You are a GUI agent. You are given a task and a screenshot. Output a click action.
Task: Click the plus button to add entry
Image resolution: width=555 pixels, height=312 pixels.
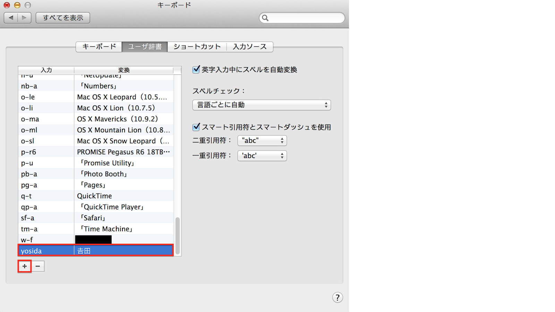[x=25, y=266]
